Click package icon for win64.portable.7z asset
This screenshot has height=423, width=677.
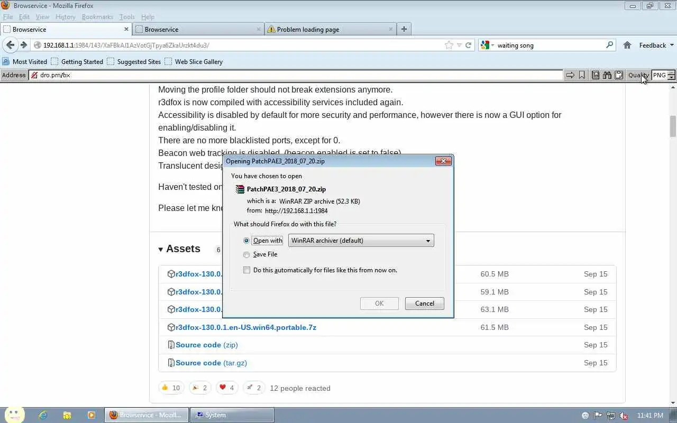tap(171, 327)
